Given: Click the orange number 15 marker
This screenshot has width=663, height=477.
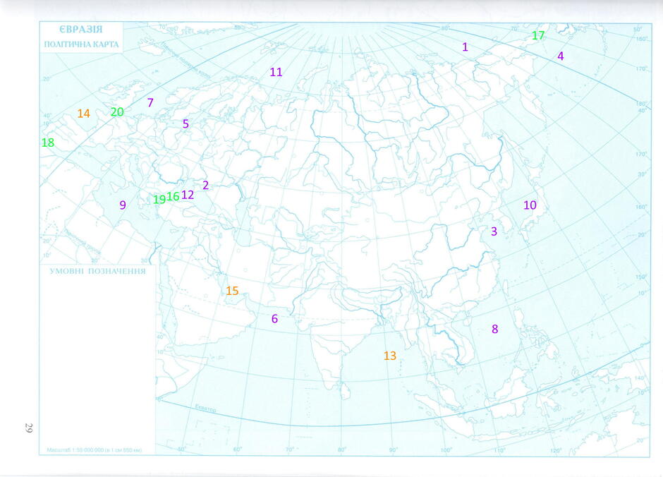Looking at the screenshot, I should tap(232, 291).
